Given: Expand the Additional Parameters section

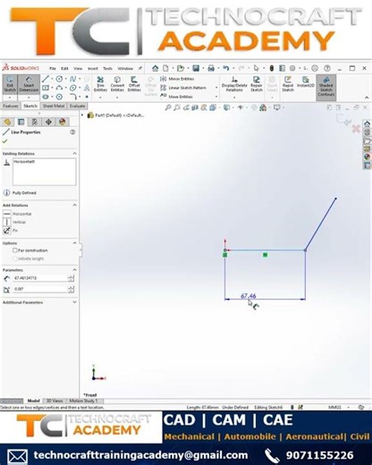Looking at the screenshot, I should click(x=74, y=302).
